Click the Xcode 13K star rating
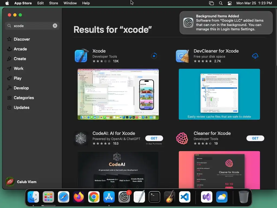The height and width of the screenshot is (208, 277). click(x=106, y=61)
